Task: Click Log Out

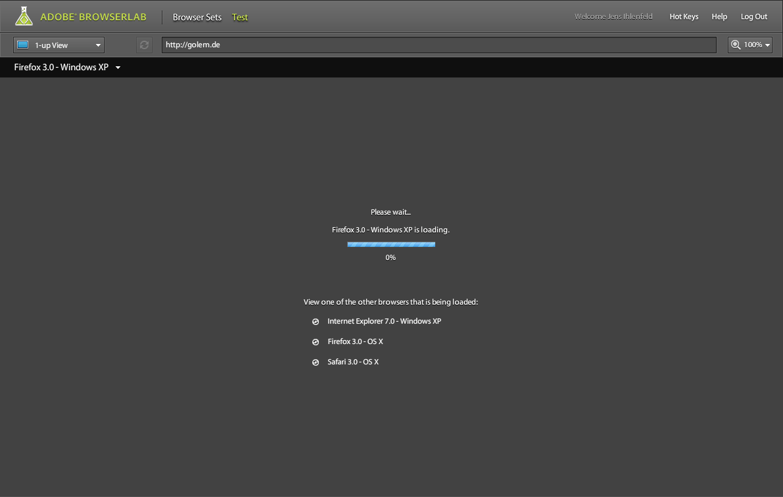Action: click(753, 16)
